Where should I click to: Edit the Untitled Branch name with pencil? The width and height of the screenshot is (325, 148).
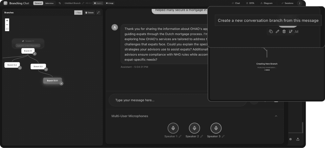click(x=83, y=3)
